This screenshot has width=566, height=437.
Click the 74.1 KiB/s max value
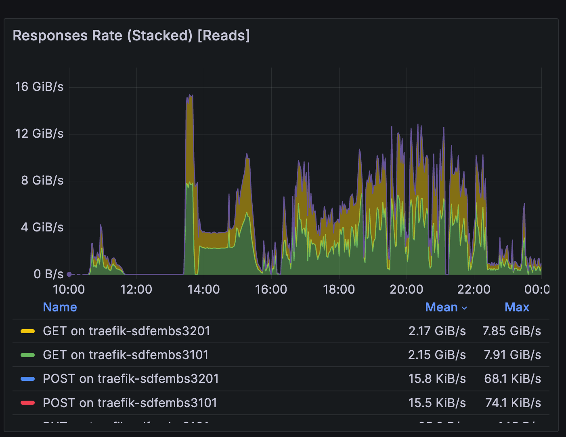pos(513,403)
